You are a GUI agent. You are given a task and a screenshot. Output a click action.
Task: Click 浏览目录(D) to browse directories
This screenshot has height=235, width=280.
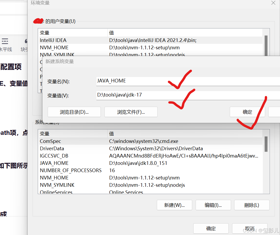[74, 112]
